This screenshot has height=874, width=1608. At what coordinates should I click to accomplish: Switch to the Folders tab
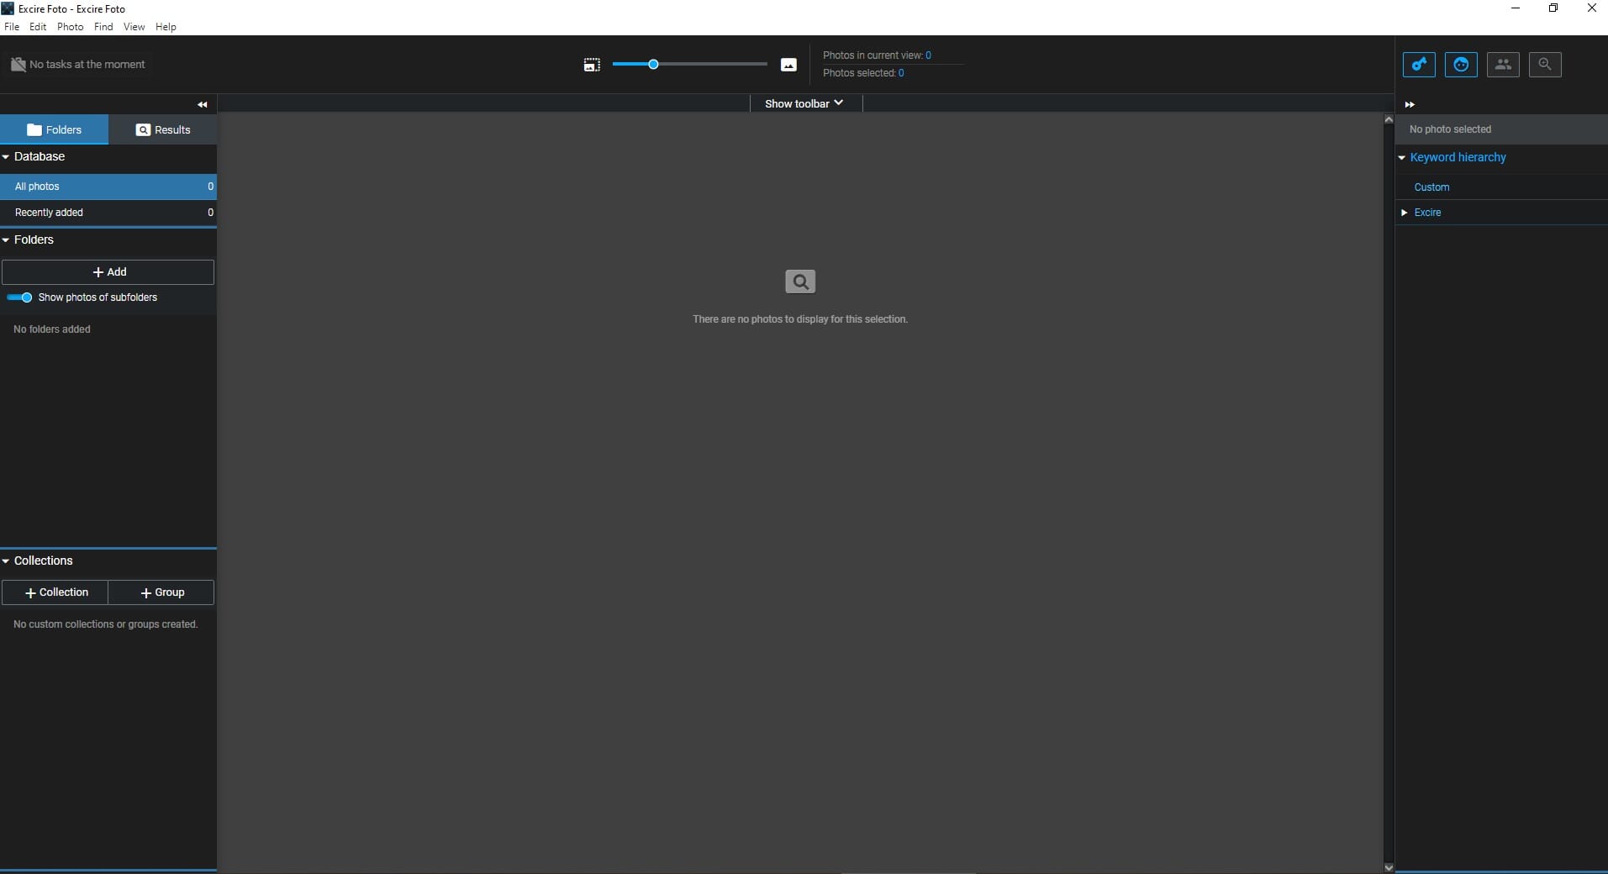(55, 129)
